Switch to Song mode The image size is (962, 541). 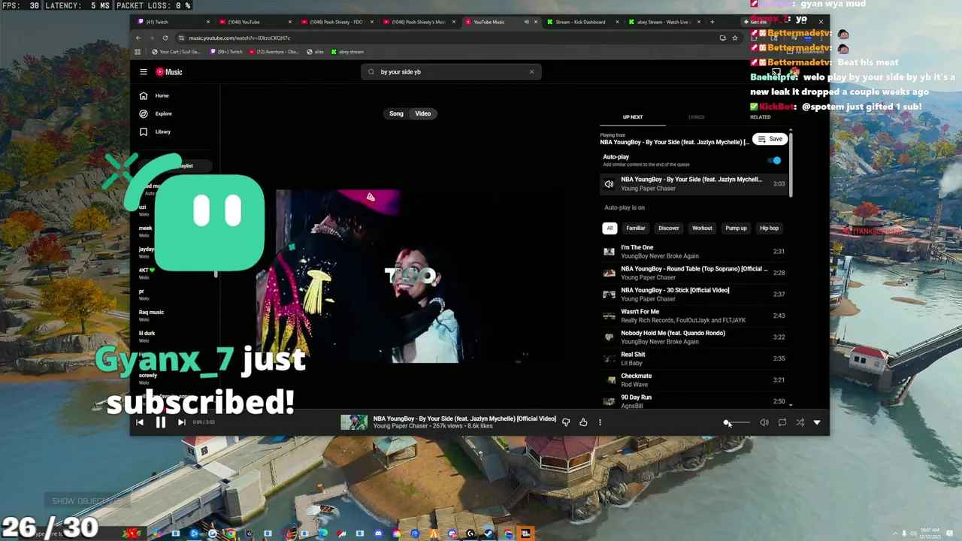point(396,113)
